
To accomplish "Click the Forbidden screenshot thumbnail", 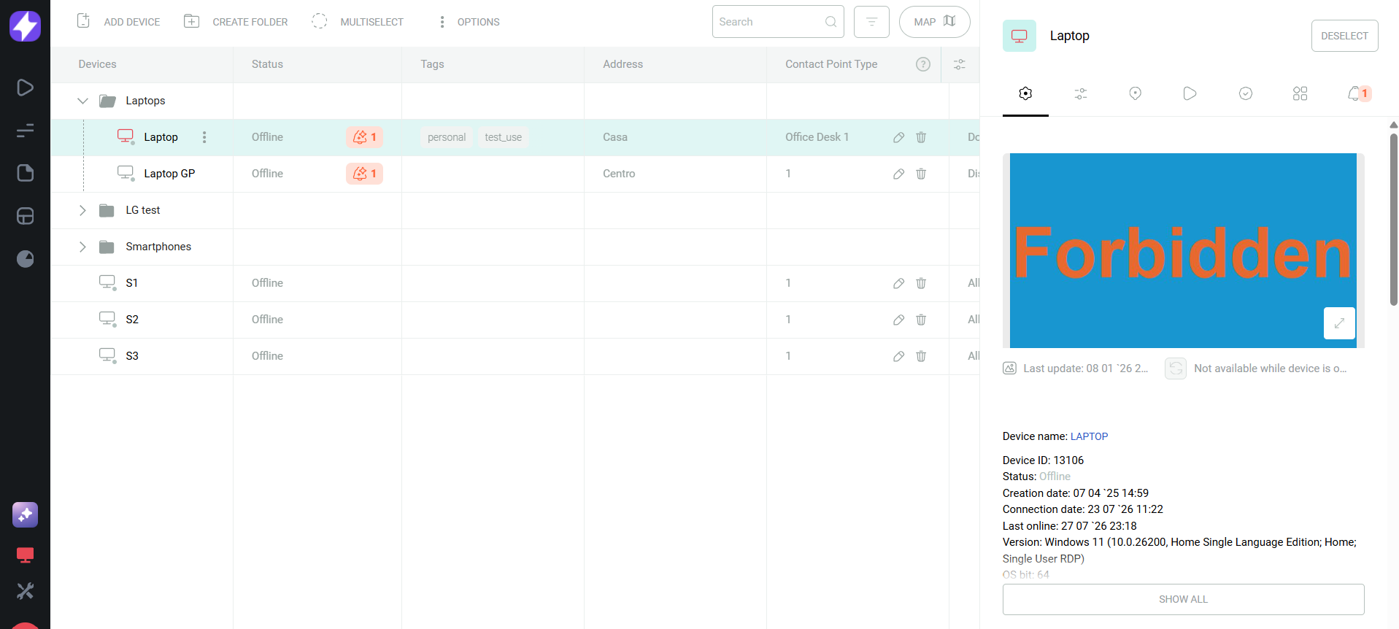I will 1183,250.
